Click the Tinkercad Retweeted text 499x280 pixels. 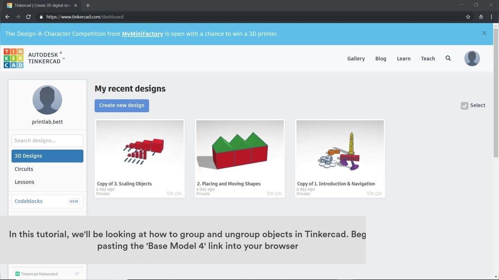(x=39, y=274)
